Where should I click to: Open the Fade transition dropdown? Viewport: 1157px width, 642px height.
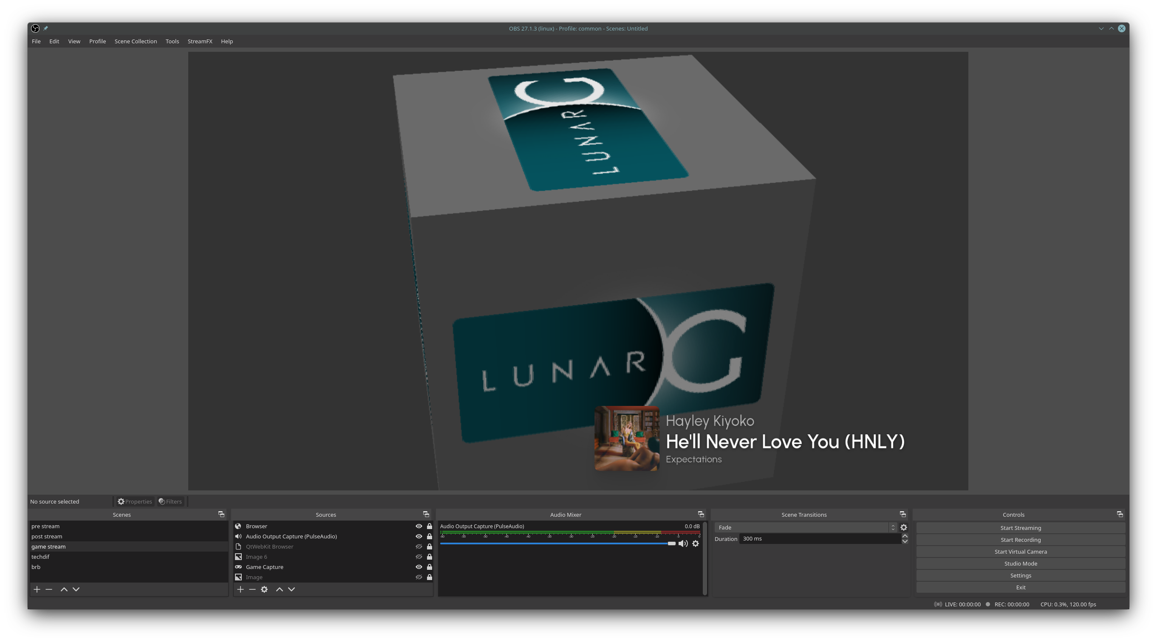point(805,527)
